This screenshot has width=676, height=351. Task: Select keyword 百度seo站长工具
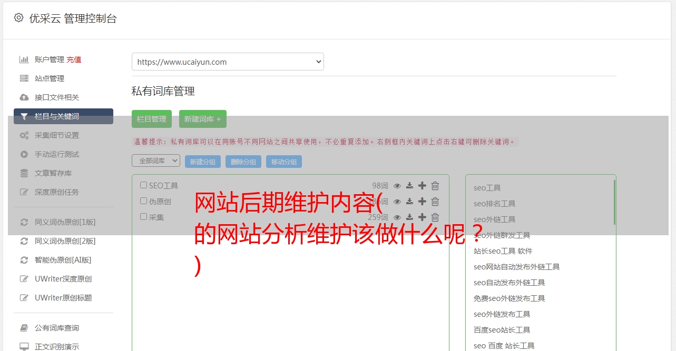(502, 330)
